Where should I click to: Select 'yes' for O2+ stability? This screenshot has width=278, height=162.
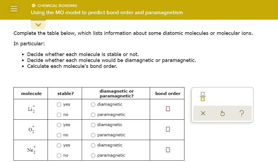(59, 125)
